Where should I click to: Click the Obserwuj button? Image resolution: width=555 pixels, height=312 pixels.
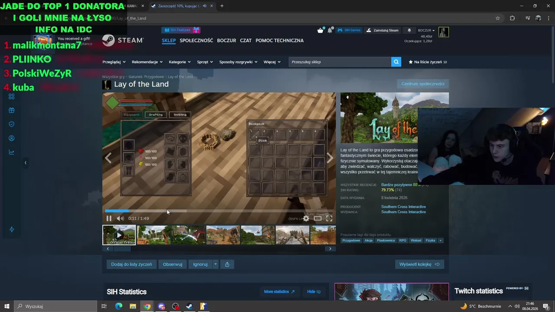[x=173, y=264]
